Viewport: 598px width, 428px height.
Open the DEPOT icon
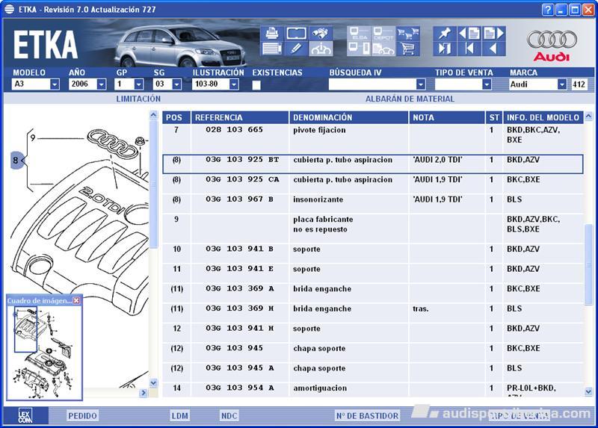click(x=383, y=34)
